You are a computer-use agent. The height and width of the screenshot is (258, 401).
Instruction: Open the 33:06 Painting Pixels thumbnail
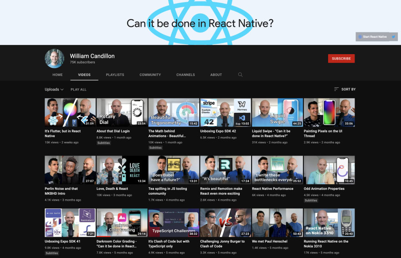point(329,112)
